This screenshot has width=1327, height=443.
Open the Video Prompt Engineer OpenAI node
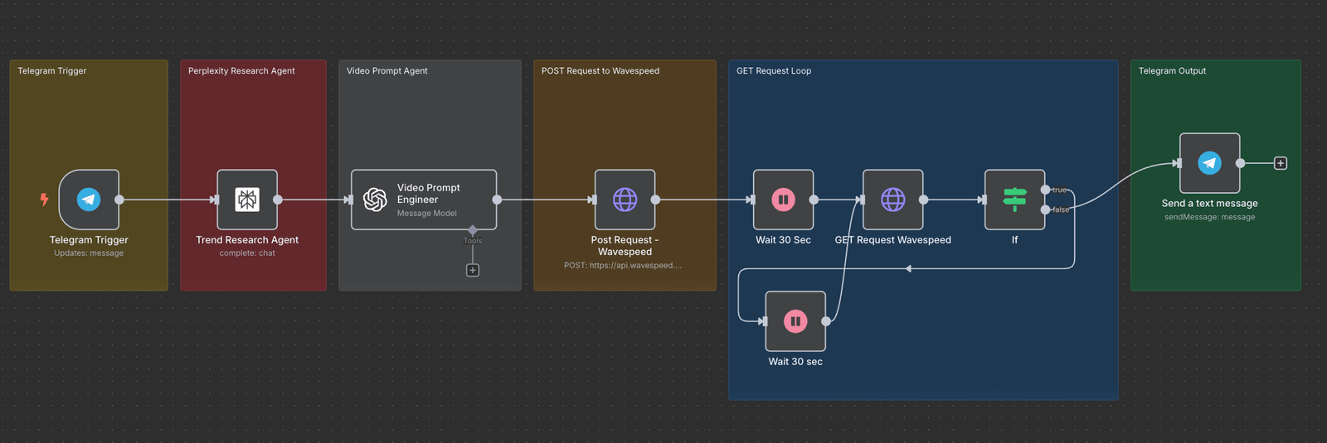(424, 200)
